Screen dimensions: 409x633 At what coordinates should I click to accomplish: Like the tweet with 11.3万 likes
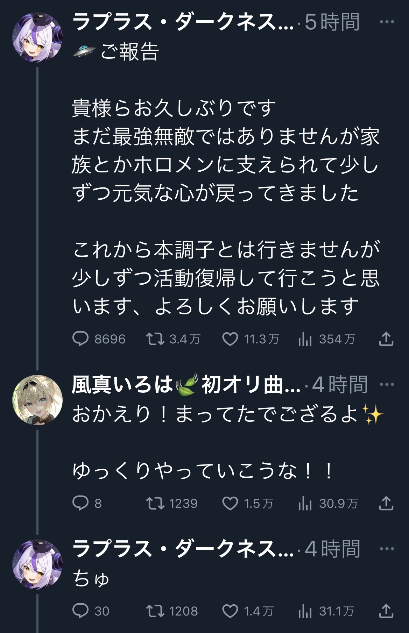pos(230,339)
